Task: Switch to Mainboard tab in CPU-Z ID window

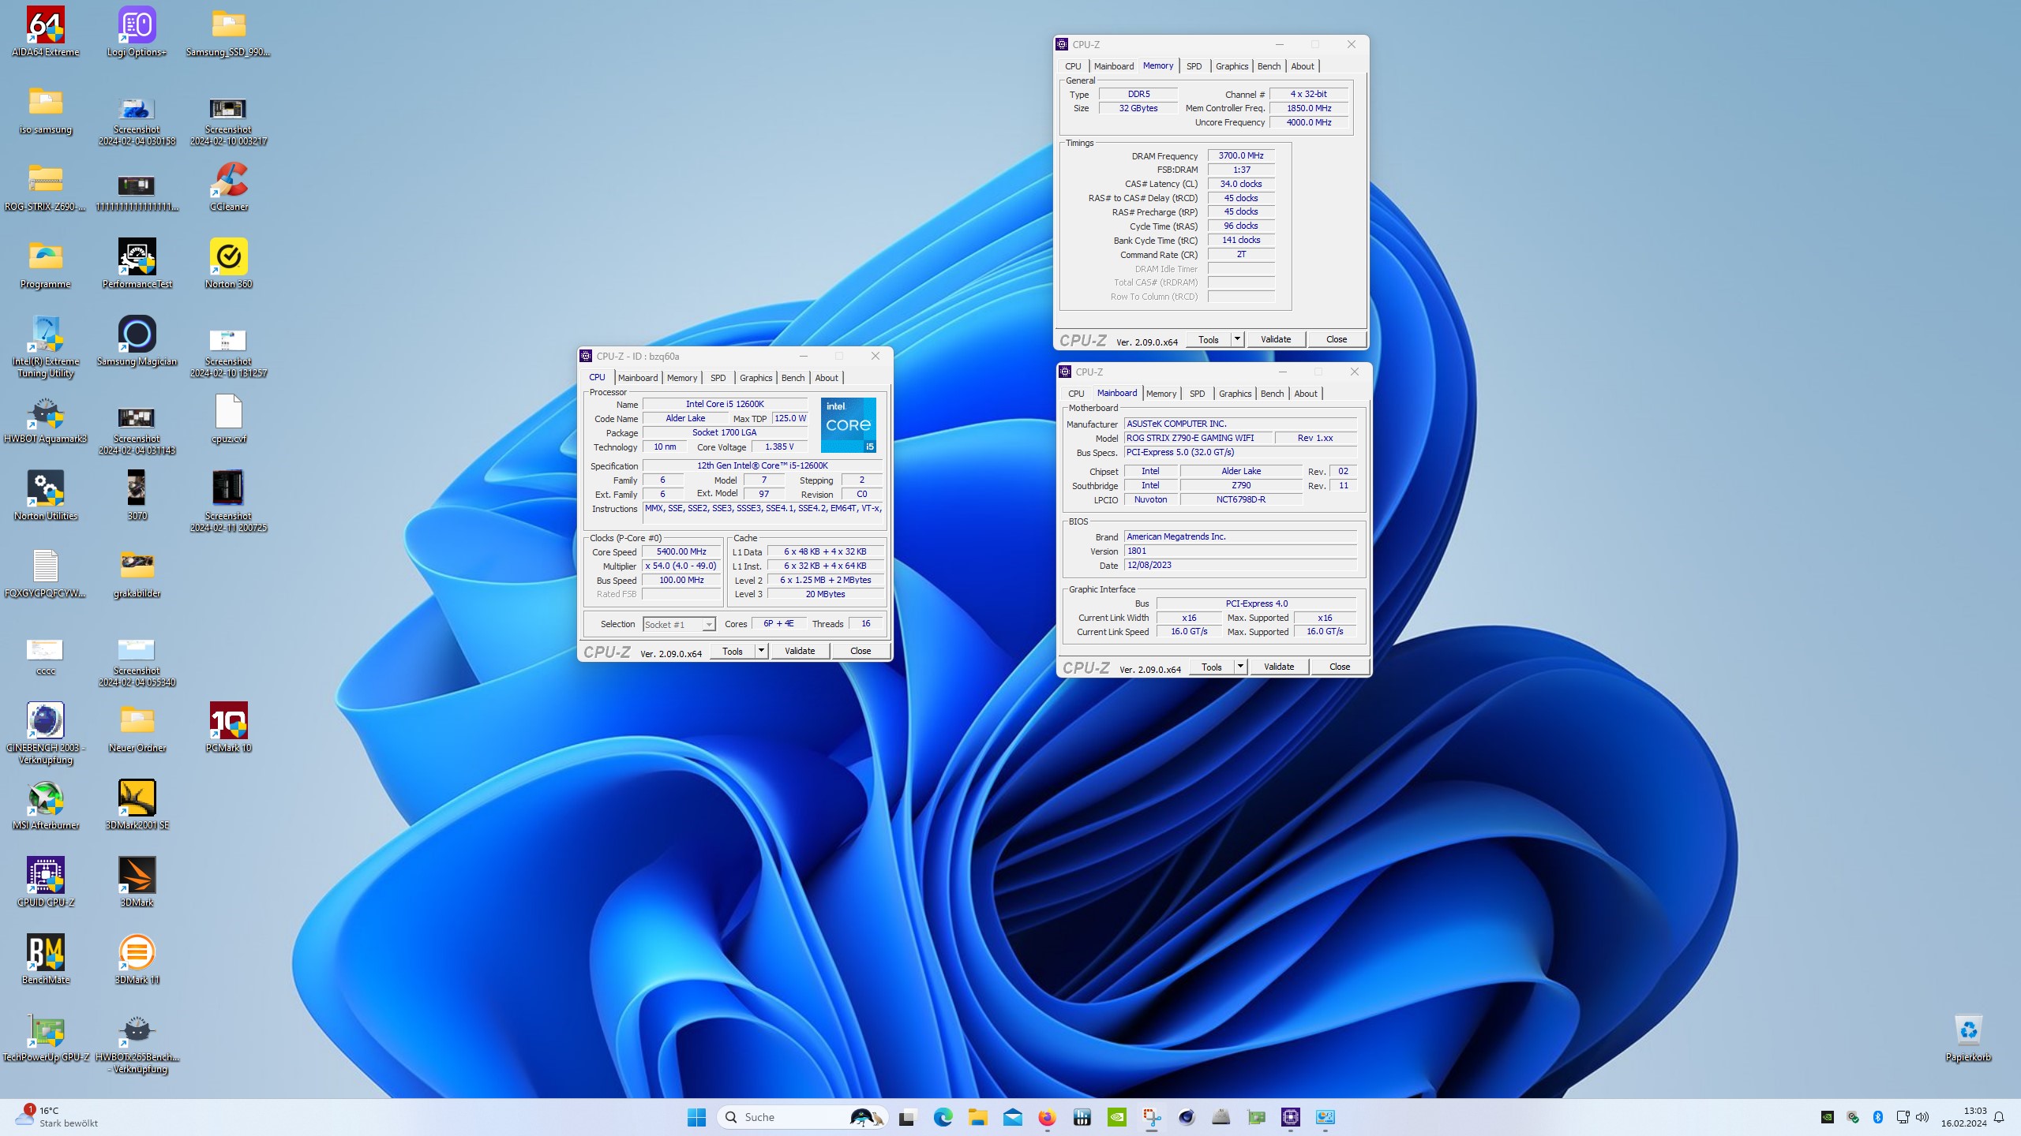Action: click(638, 378)
